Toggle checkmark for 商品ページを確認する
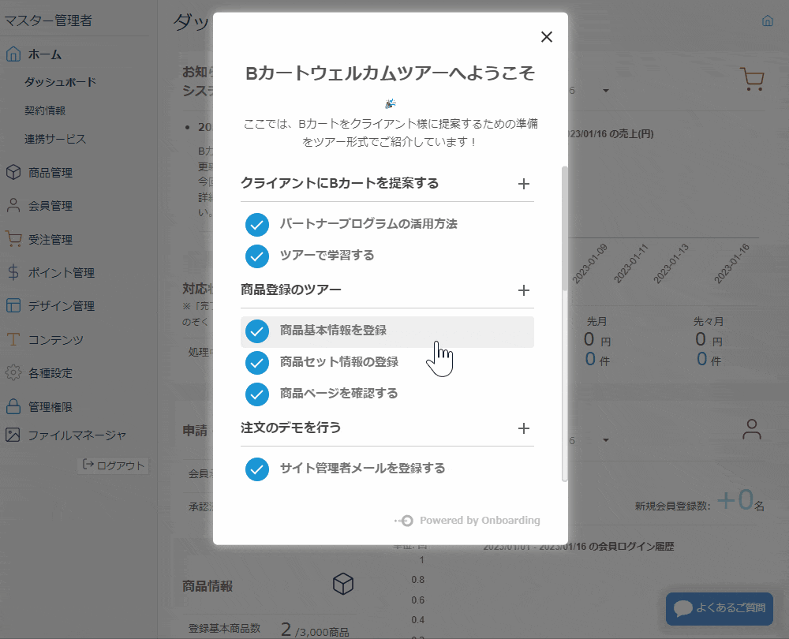The width and height of the screenshot is (789, 639). pos(257,394)
